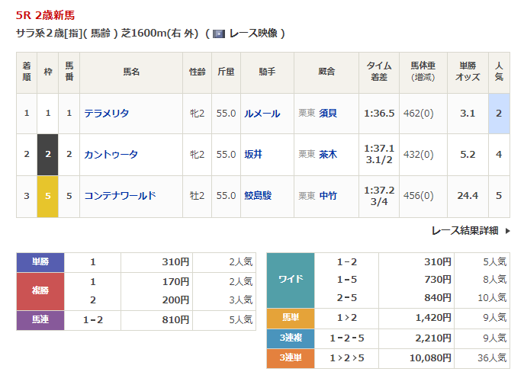524x375 pixels.
Task: Open jockey 鮫島駿 profile
Action: 257,196
